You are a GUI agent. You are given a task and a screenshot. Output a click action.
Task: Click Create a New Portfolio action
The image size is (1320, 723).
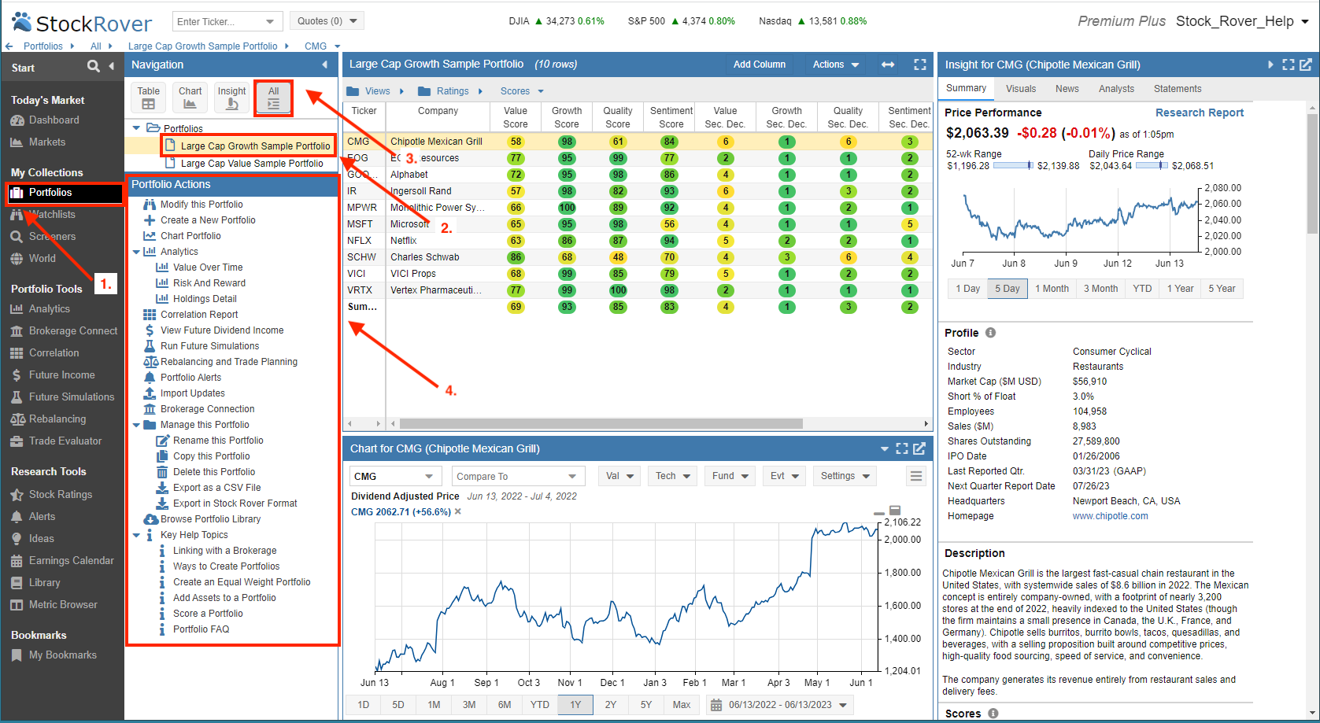(x=208, y=220)
